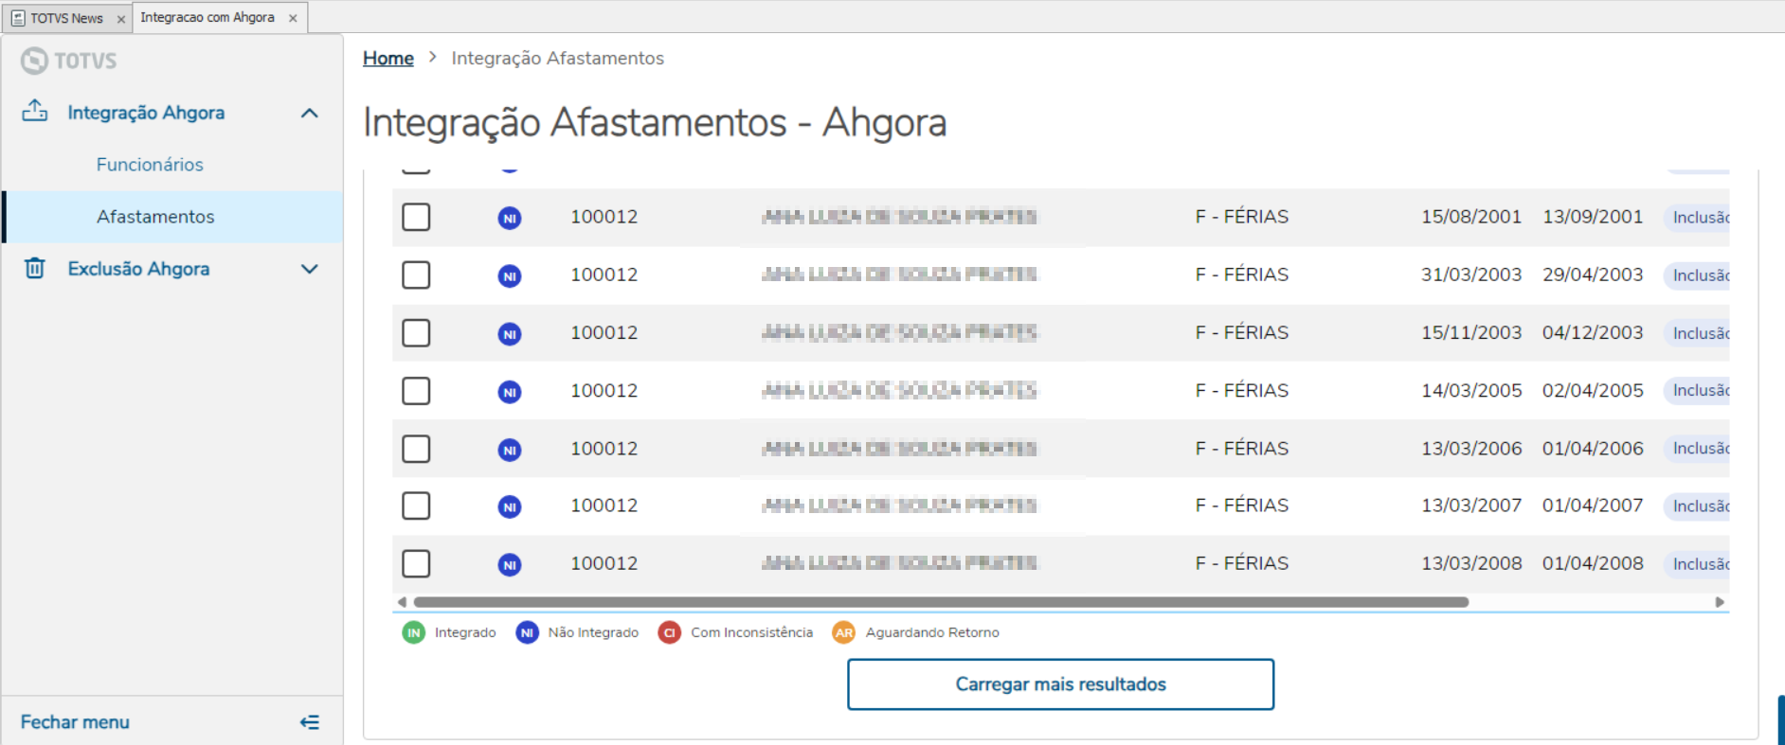1785x745 pixels.
Task: Check the row starting 14/03/2005
Action: [x=416, y=390]
